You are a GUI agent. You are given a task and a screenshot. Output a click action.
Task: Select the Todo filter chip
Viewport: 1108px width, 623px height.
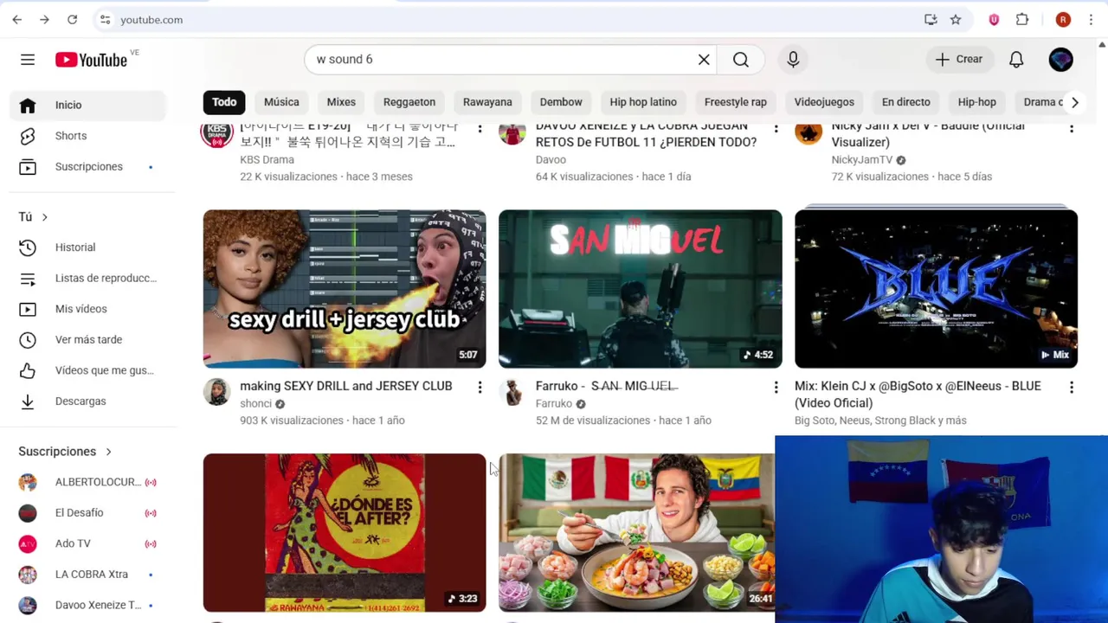(224, 102)
